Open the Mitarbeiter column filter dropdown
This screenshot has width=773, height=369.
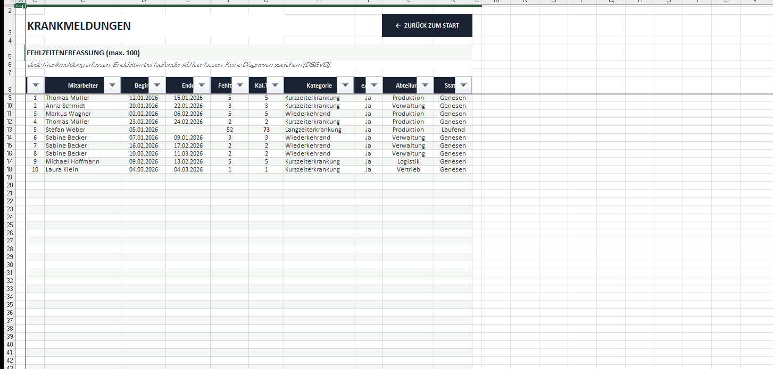112,85
